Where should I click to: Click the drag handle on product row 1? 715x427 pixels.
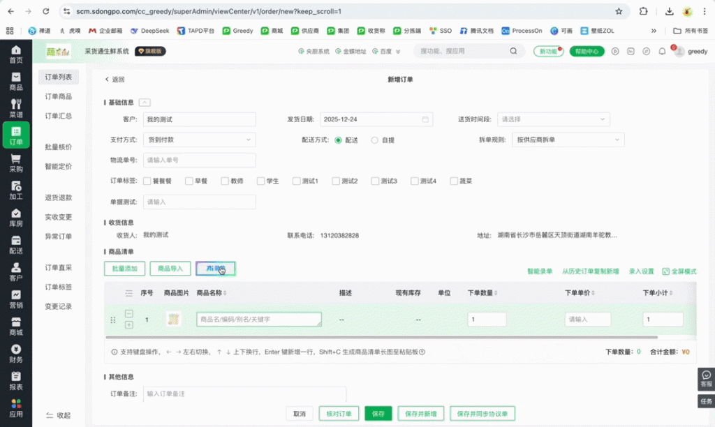[113, 320]
